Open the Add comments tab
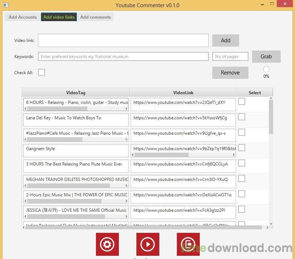This screenshot has height=259, width=295. [95, 17]
